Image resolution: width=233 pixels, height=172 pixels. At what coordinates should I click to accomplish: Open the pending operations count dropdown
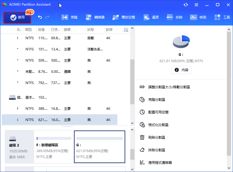tap(30, 12)
